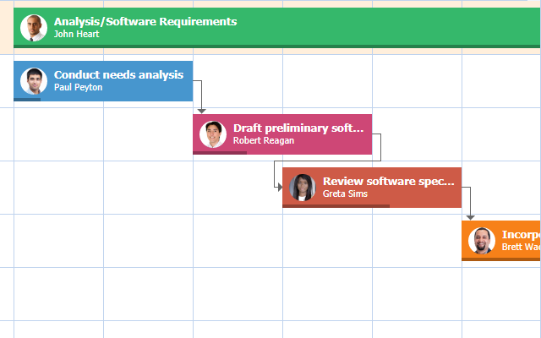Screen dimensions: 541x338
Task: Click Paul Peyton's avatar photo
Action: 34,81
